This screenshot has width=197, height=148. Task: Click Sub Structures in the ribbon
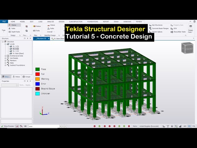point(156,25)
